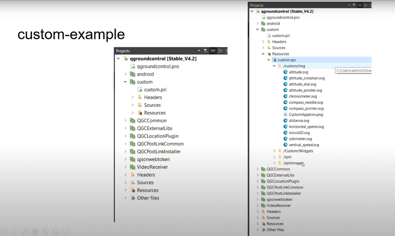Collapse the custom folder in the left panel
The height and width of the screenshot is (236, 395).
125,82
